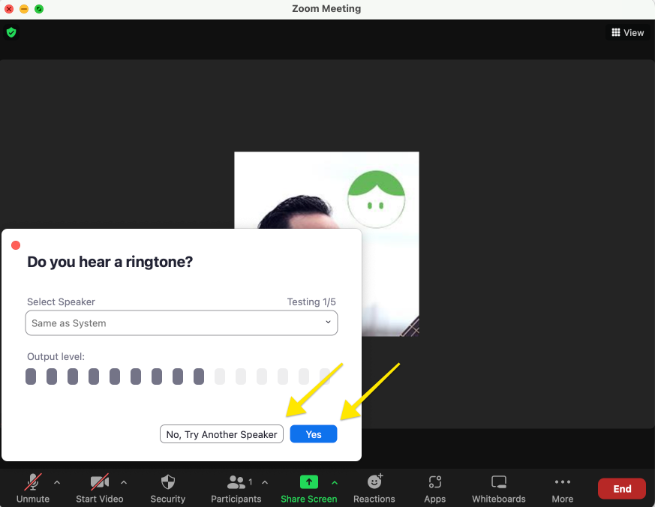Expand video options arrow beside Start Video
Image resolution: width=655 pixels, height=507 pixels.
coord(124,482)
